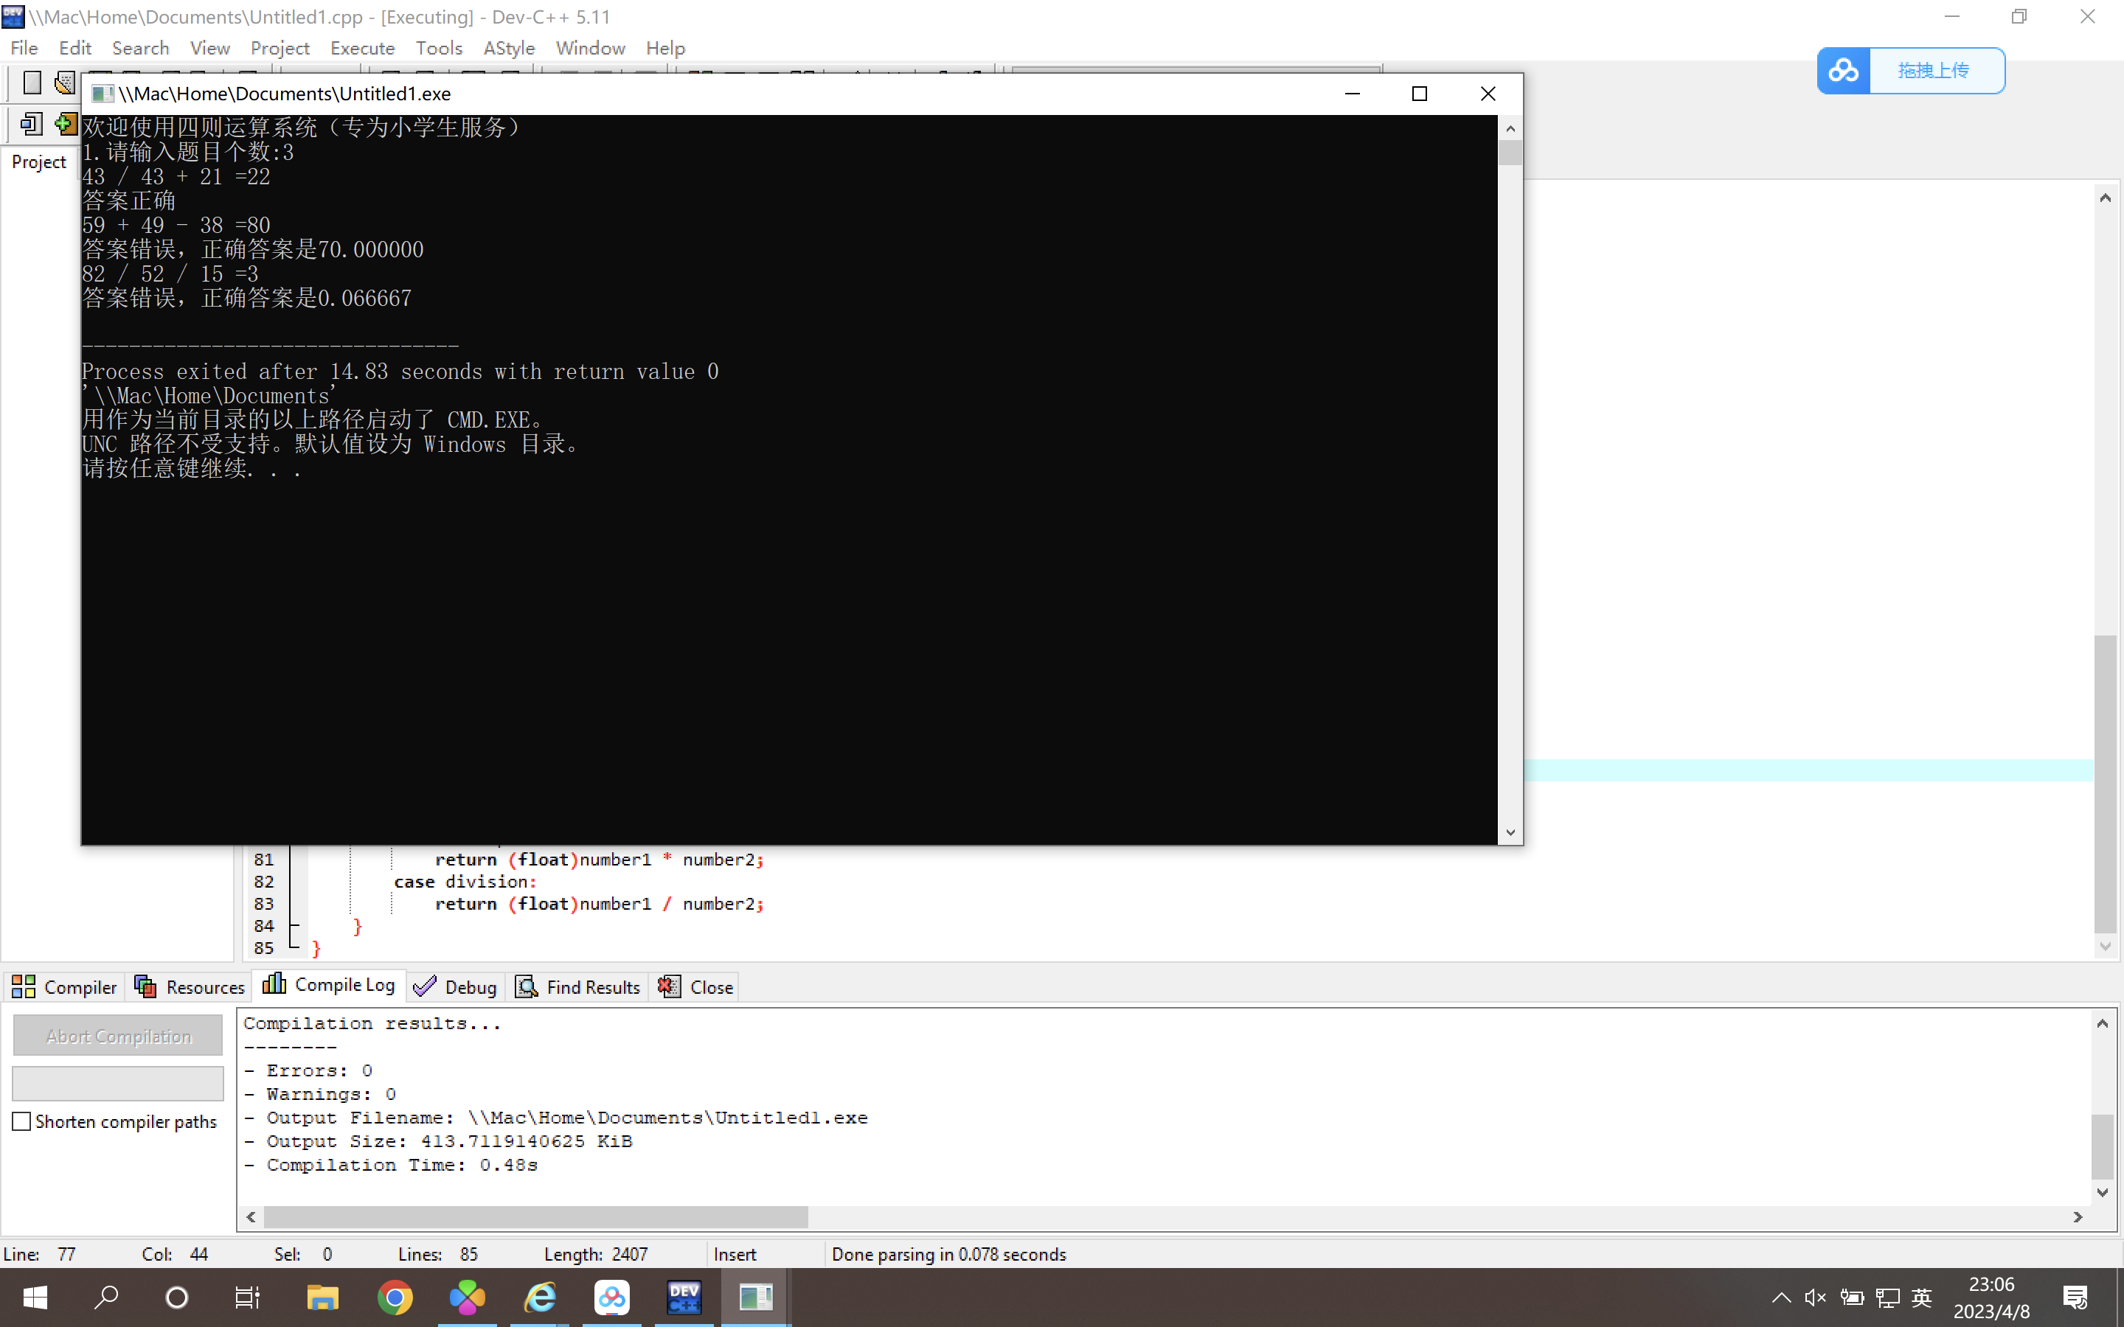Expand hidden system tray icons chevron
The image size is (2124, 1327).
[x=1781, y=1298]
